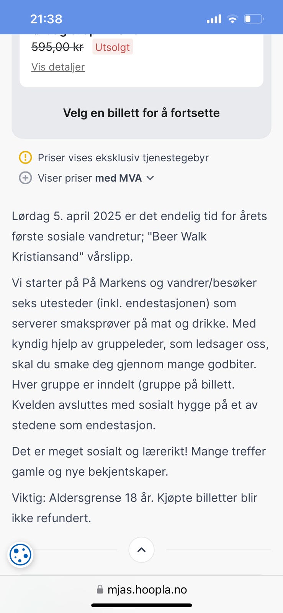This screenshot has height=613, width=283.
Task: Tap the padlock icon in address bar
Action: [100, 589]
